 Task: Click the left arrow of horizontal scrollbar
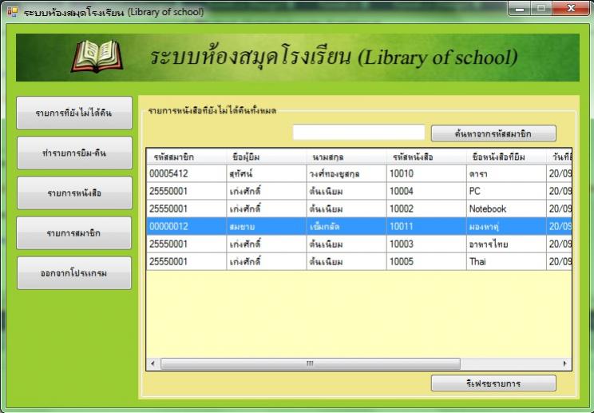click(x=152, y=363)
